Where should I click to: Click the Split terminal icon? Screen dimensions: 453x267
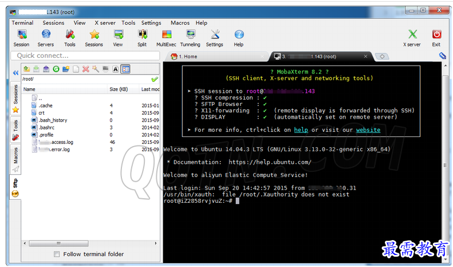point(142,37)
